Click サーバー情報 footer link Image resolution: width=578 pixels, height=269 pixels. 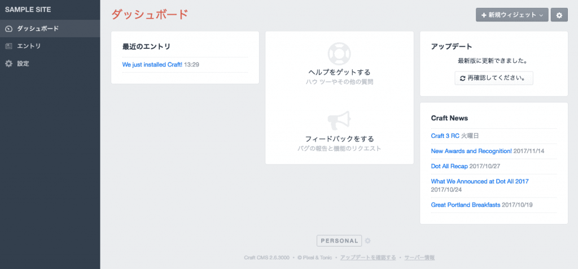419,258
